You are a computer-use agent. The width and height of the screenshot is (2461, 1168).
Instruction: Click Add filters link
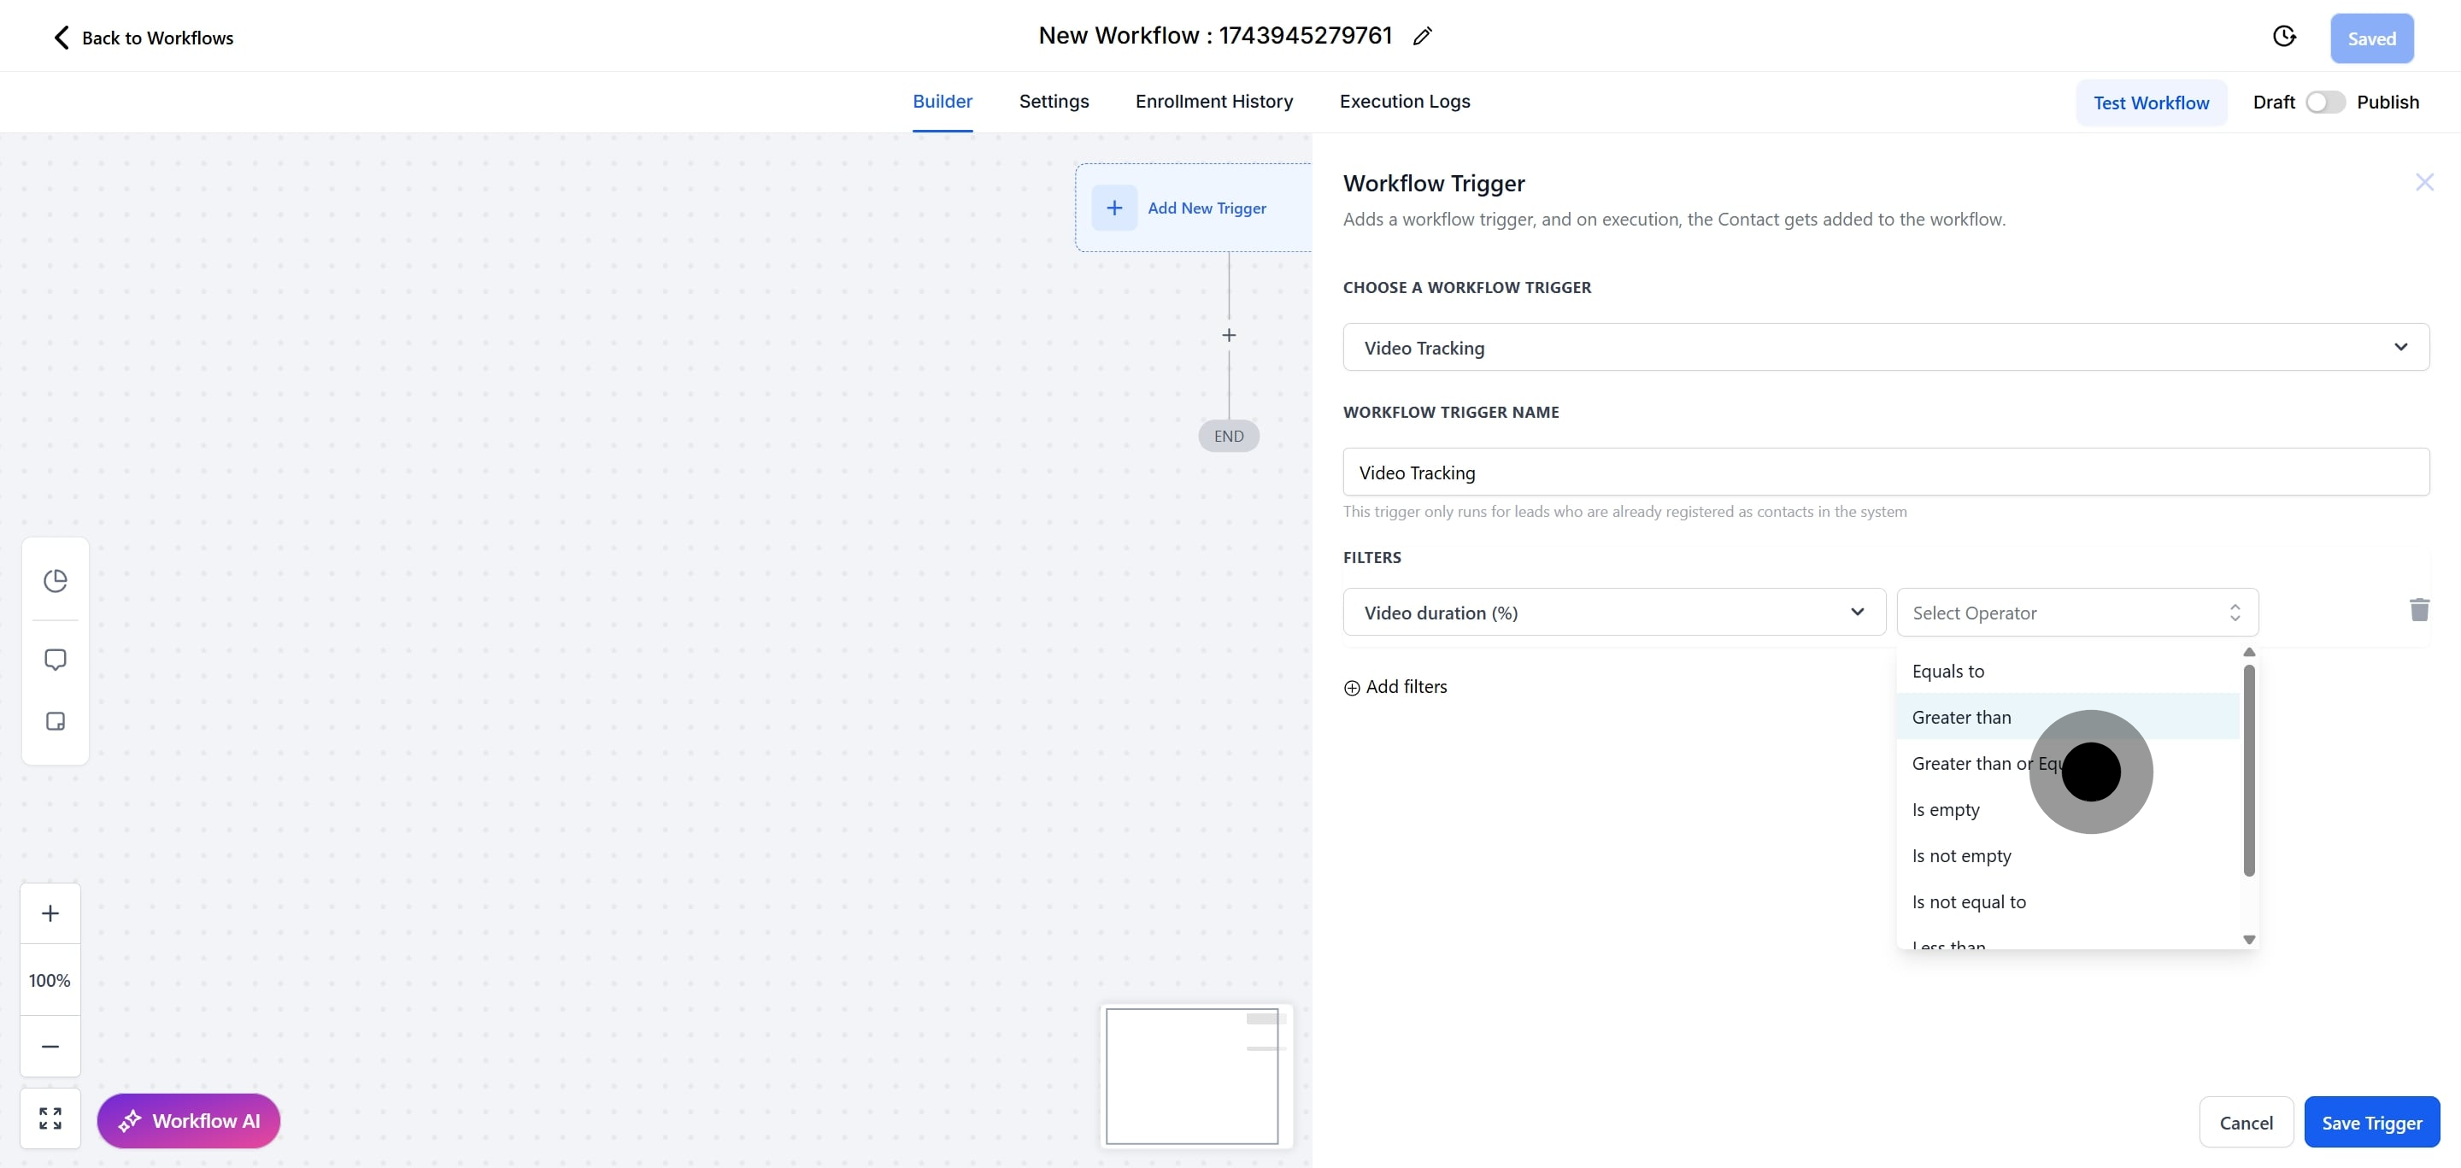click(1407, 687)
